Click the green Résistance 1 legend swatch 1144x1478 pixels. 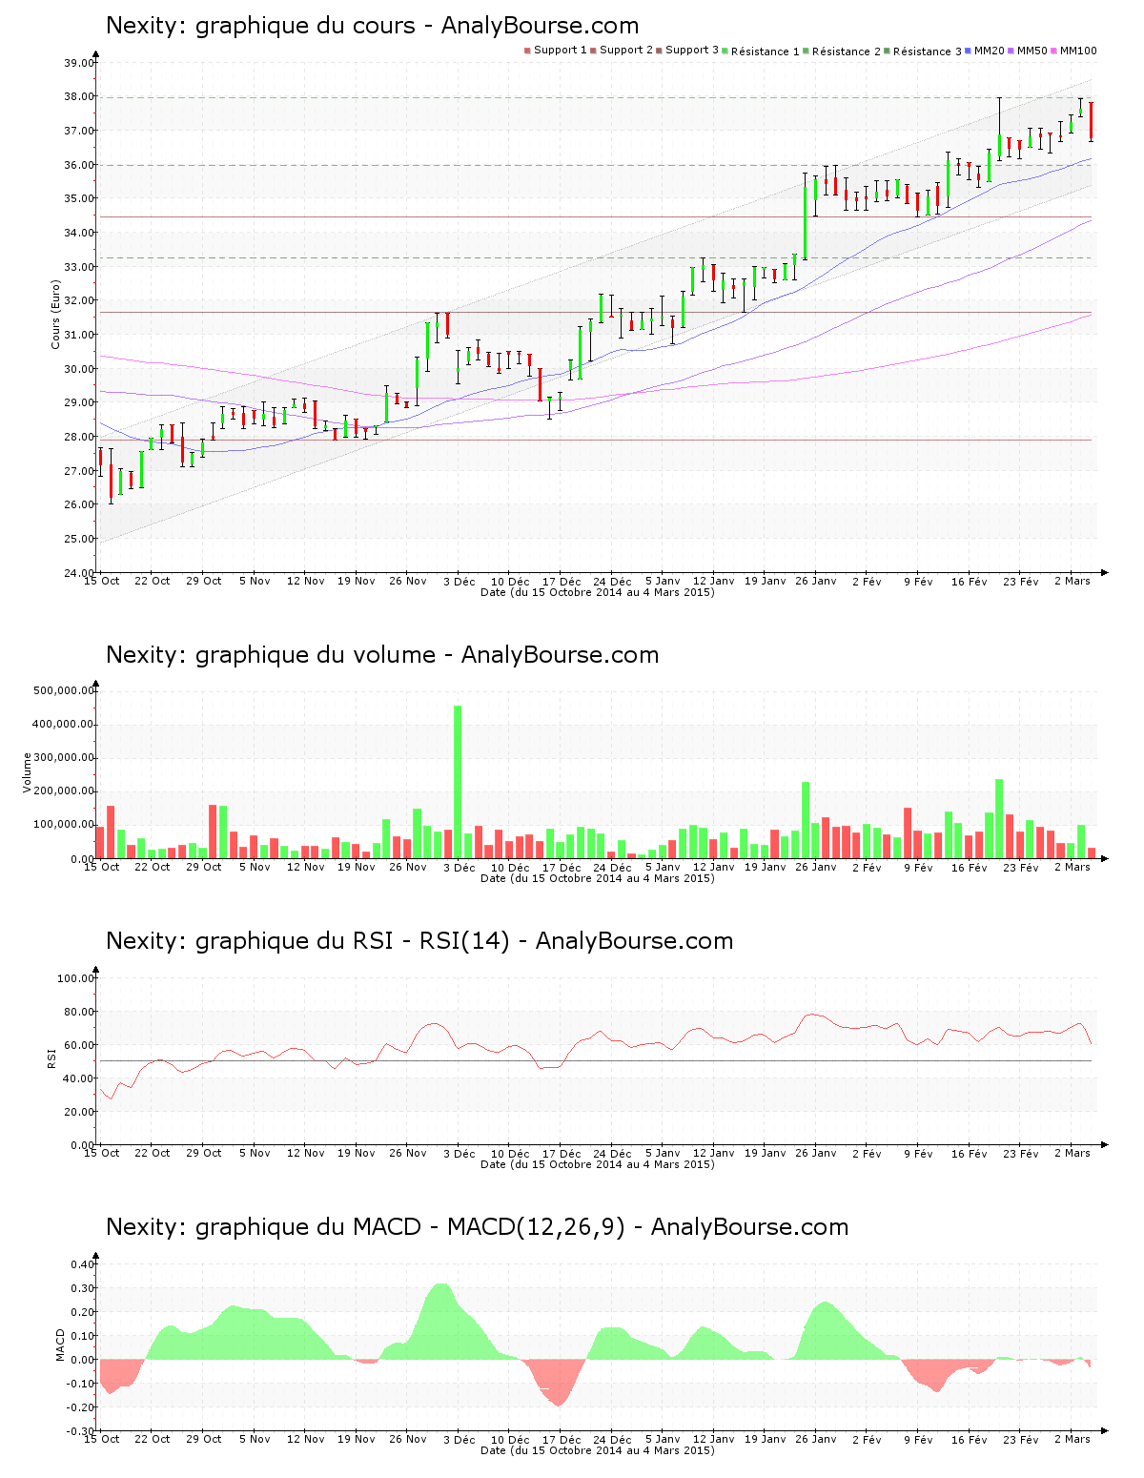[x=725, y=51]
